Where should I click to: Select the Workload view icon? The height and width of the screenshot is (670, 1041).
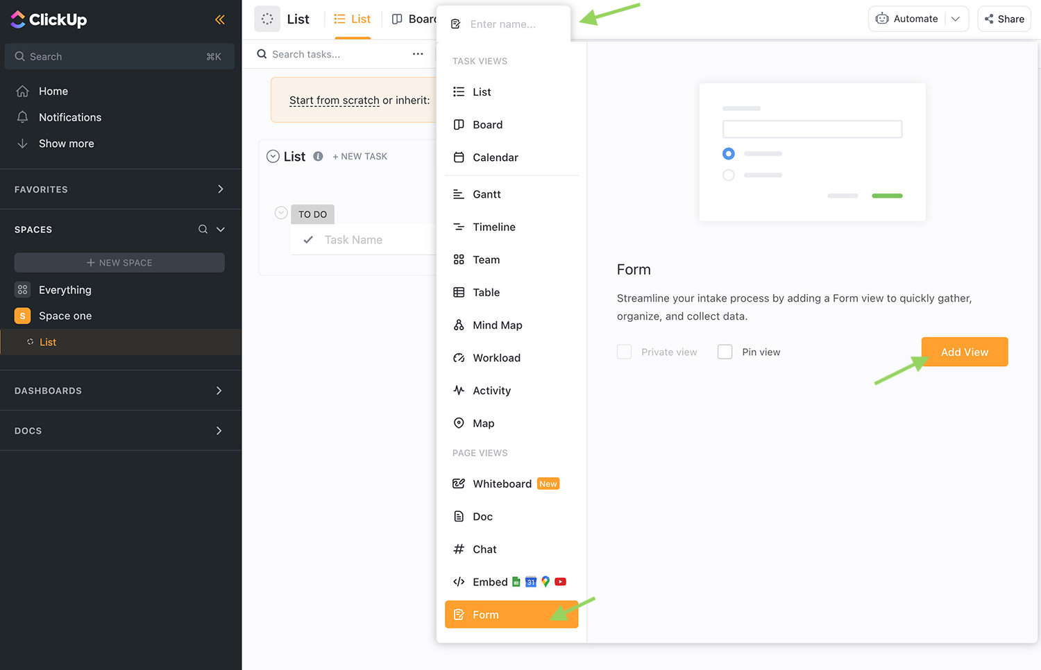tap(459, 358)
